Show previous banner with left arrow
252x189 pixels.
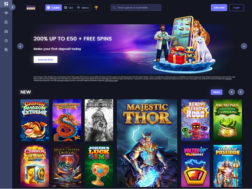(20, 46)
